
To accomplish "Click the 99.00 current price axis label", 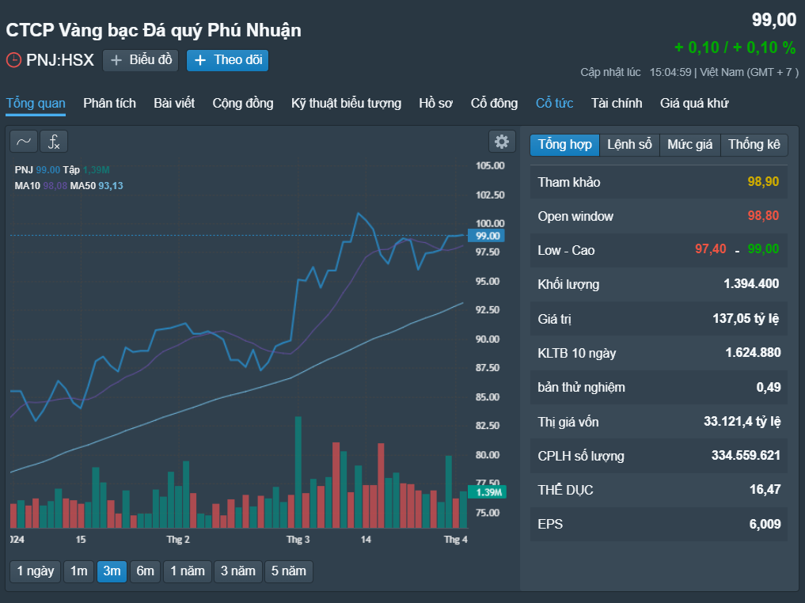I will pos(487,236).
